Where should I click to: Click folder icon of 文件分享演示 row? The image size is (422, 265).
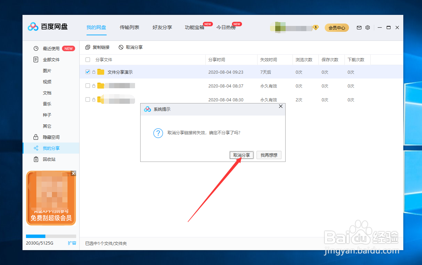pyautogui.click(x=101, y=72)
